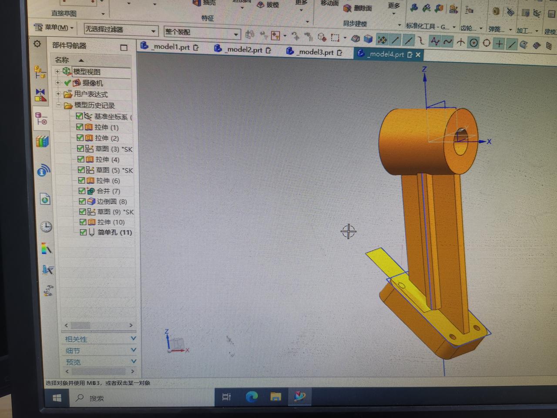557x418 pixels.
Task: Expand the 模型视图 tree node
Action: coord(57,71)
